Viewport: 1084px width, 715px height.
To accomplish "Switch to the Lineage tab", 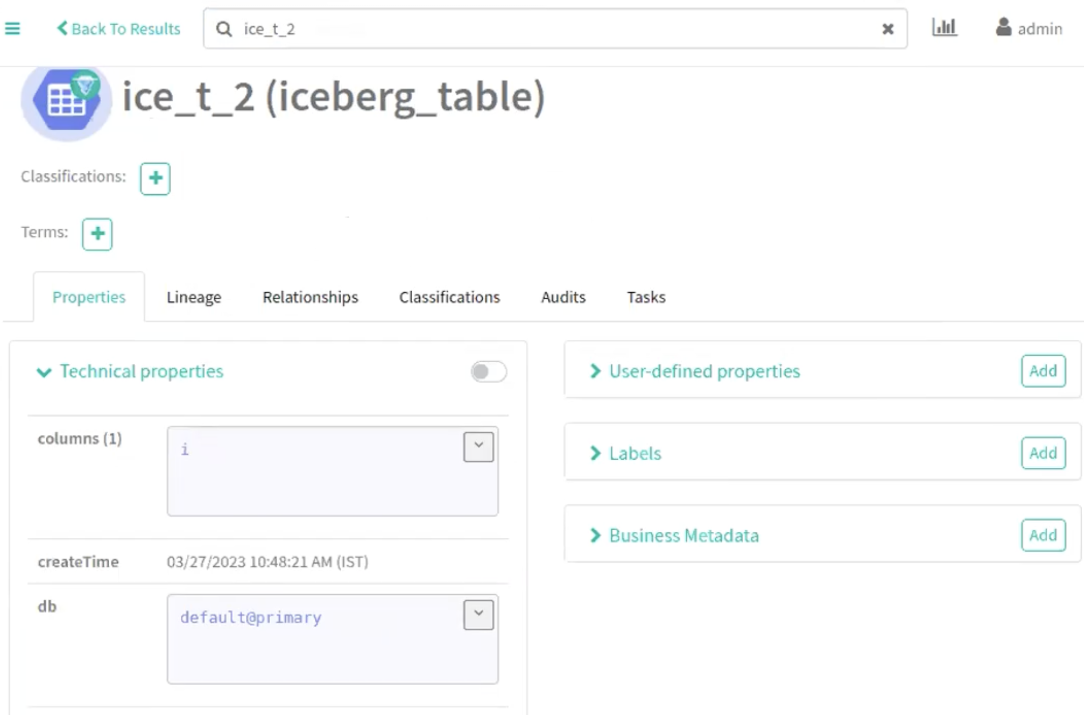I will 194,297.
